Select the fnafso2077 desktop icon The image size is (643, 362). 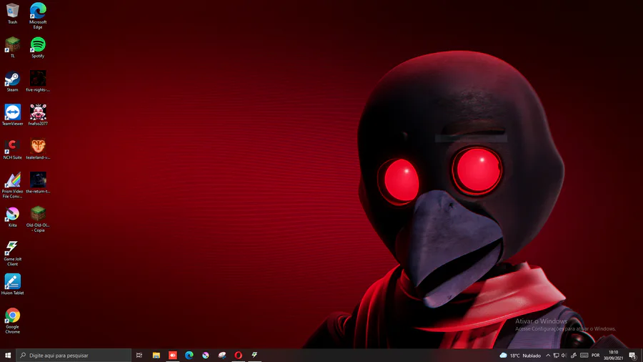click(38, 115)
